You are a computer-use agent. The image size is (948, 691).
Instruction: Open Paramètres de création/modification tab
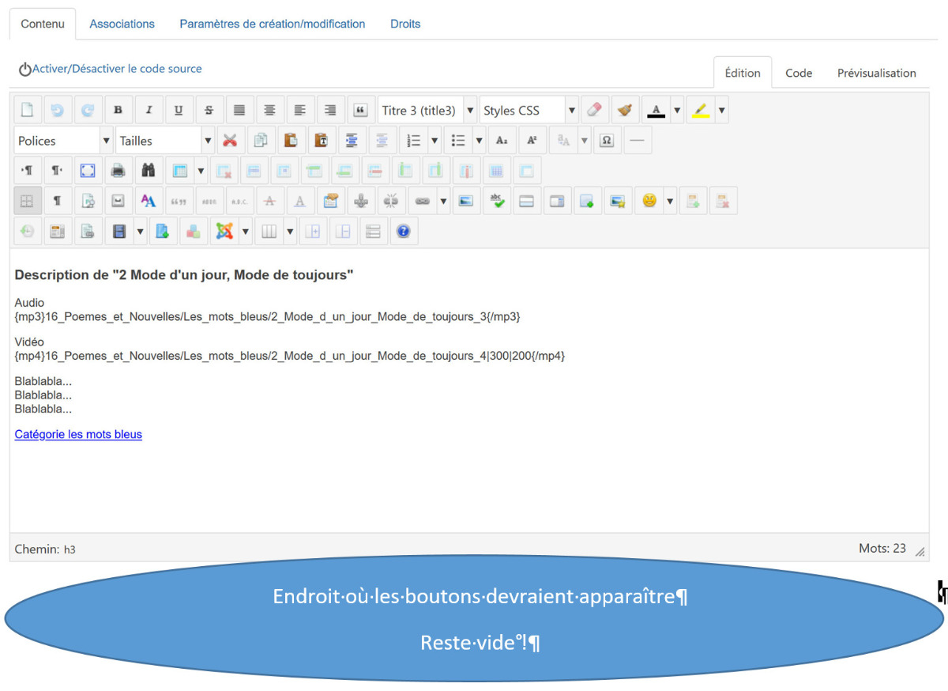(273, 24)
